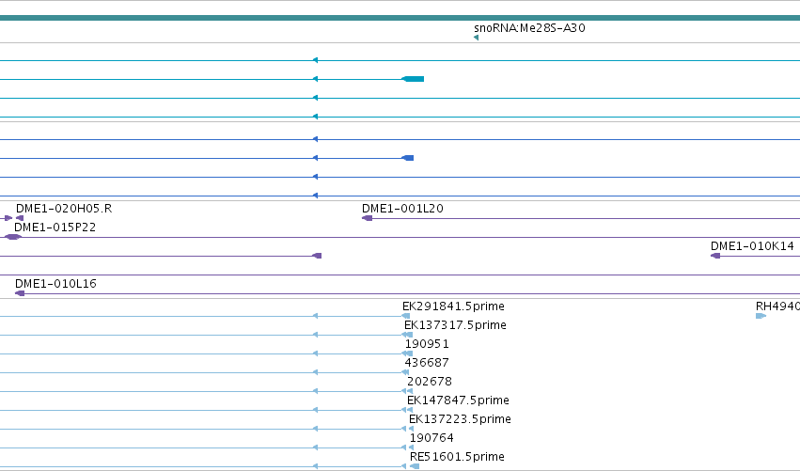
Task: Click the EK137317.5prime light blue glyph
Action: tap(407, 335)
